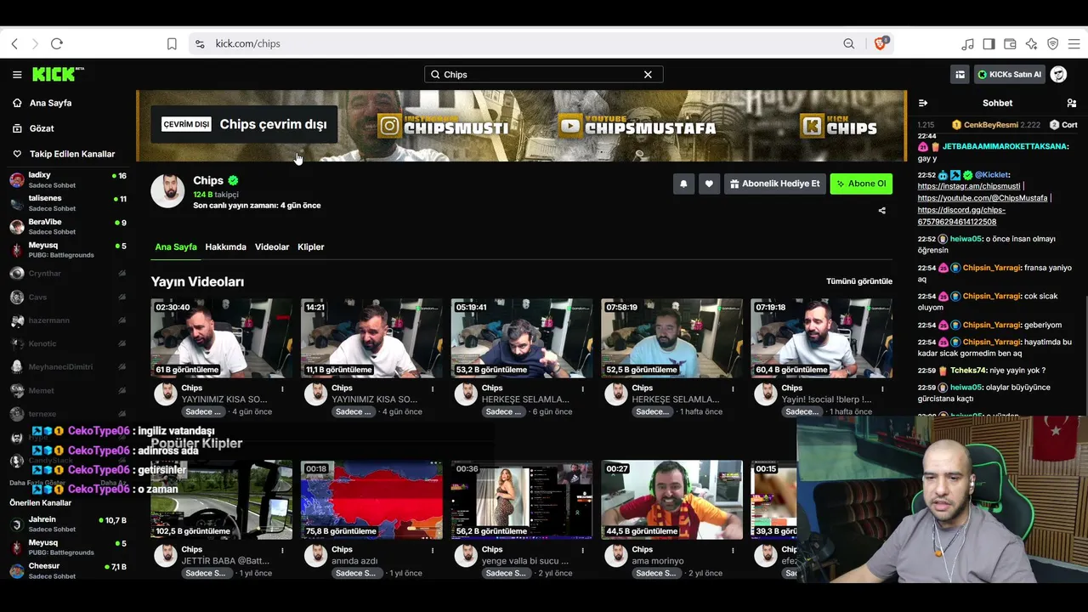The image size is (1088, 612).
Task: Click the green Abone Ol button
Action: click(x=861, y=184)
